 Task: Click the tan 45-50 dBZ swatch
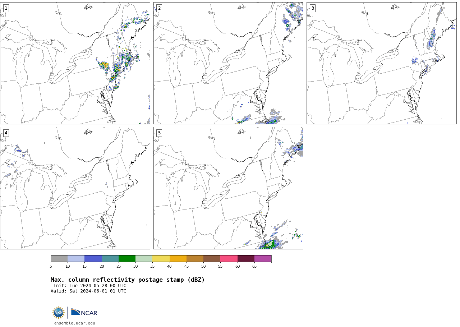tap(195, 259)
